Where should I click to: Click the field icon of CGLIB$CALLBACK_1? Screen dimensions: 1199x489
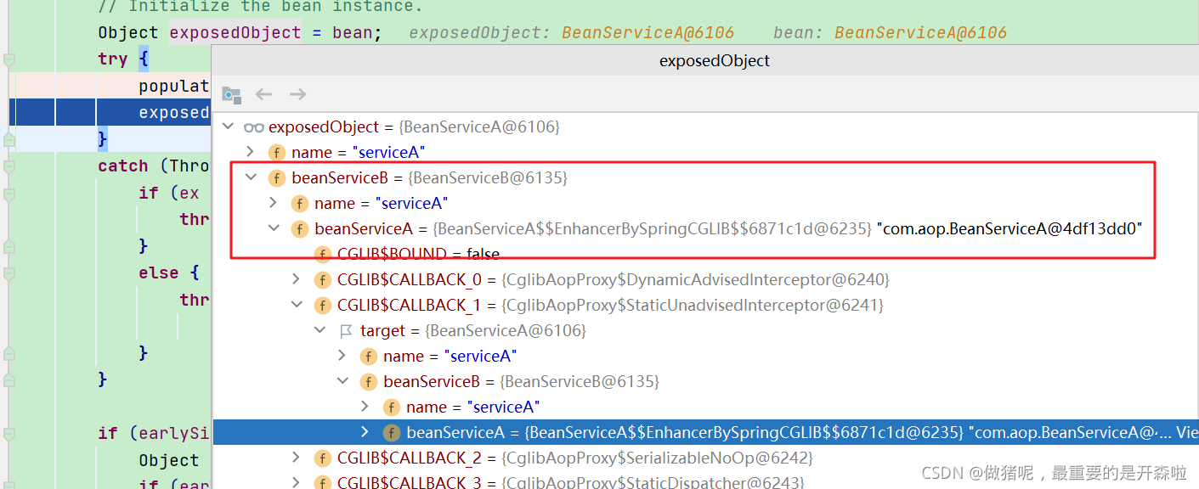click(x=323, y=305)
